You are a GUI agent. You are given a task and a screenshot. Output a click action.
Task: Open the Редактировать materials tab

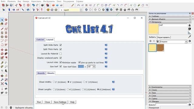click(164, 37)
